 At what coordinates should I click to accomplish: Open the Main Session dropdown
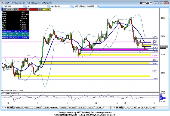coord(71,6)
